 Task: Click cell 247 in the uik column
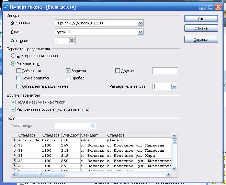[71, 145]
